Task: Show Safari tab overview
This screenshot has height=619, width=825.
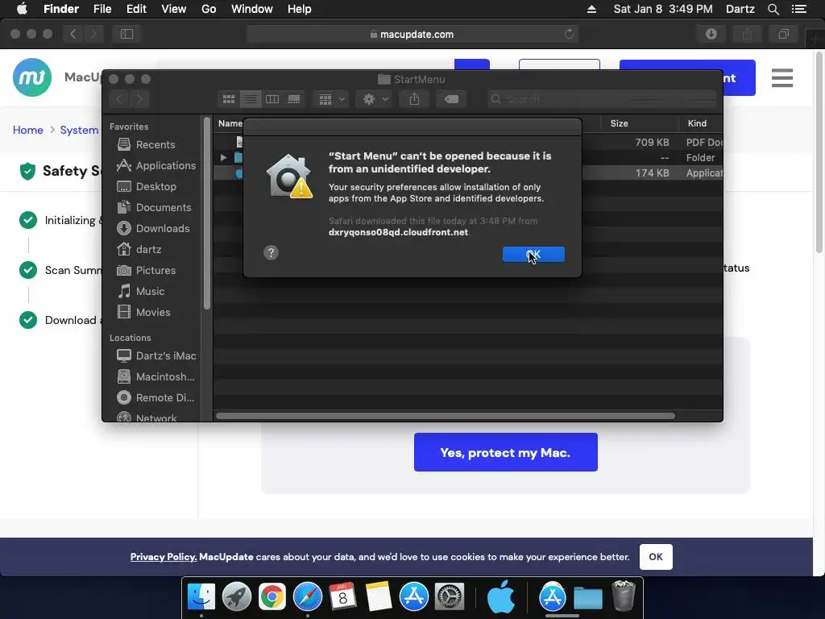Action: coord(783,34)
